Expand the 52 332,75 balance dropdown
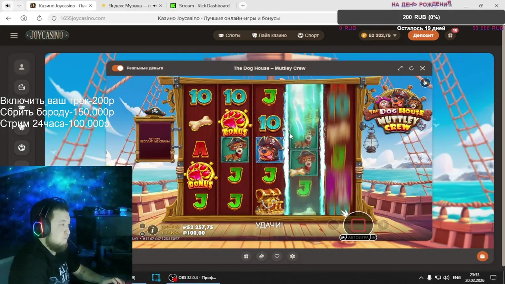Image resolution: width=505 pixels, height=284 pixels. pos(379,35)
